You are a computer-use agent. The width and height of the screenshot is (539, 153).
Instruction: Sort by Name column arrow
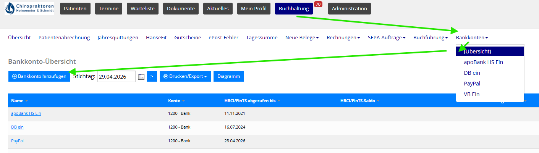point(27,101)
